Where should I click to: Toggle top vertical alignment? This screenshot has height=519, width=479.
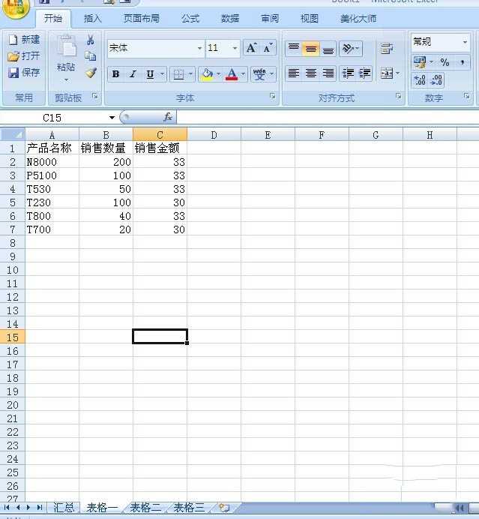[293, 49]
